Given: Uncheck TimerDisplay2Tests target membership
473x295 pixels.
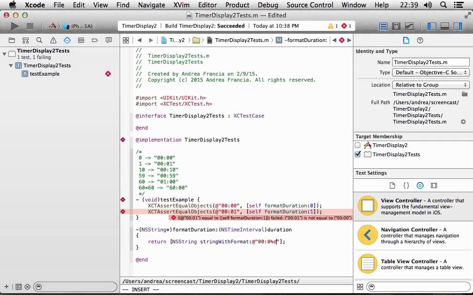Looking at the screenshot, I should point(358,154).
